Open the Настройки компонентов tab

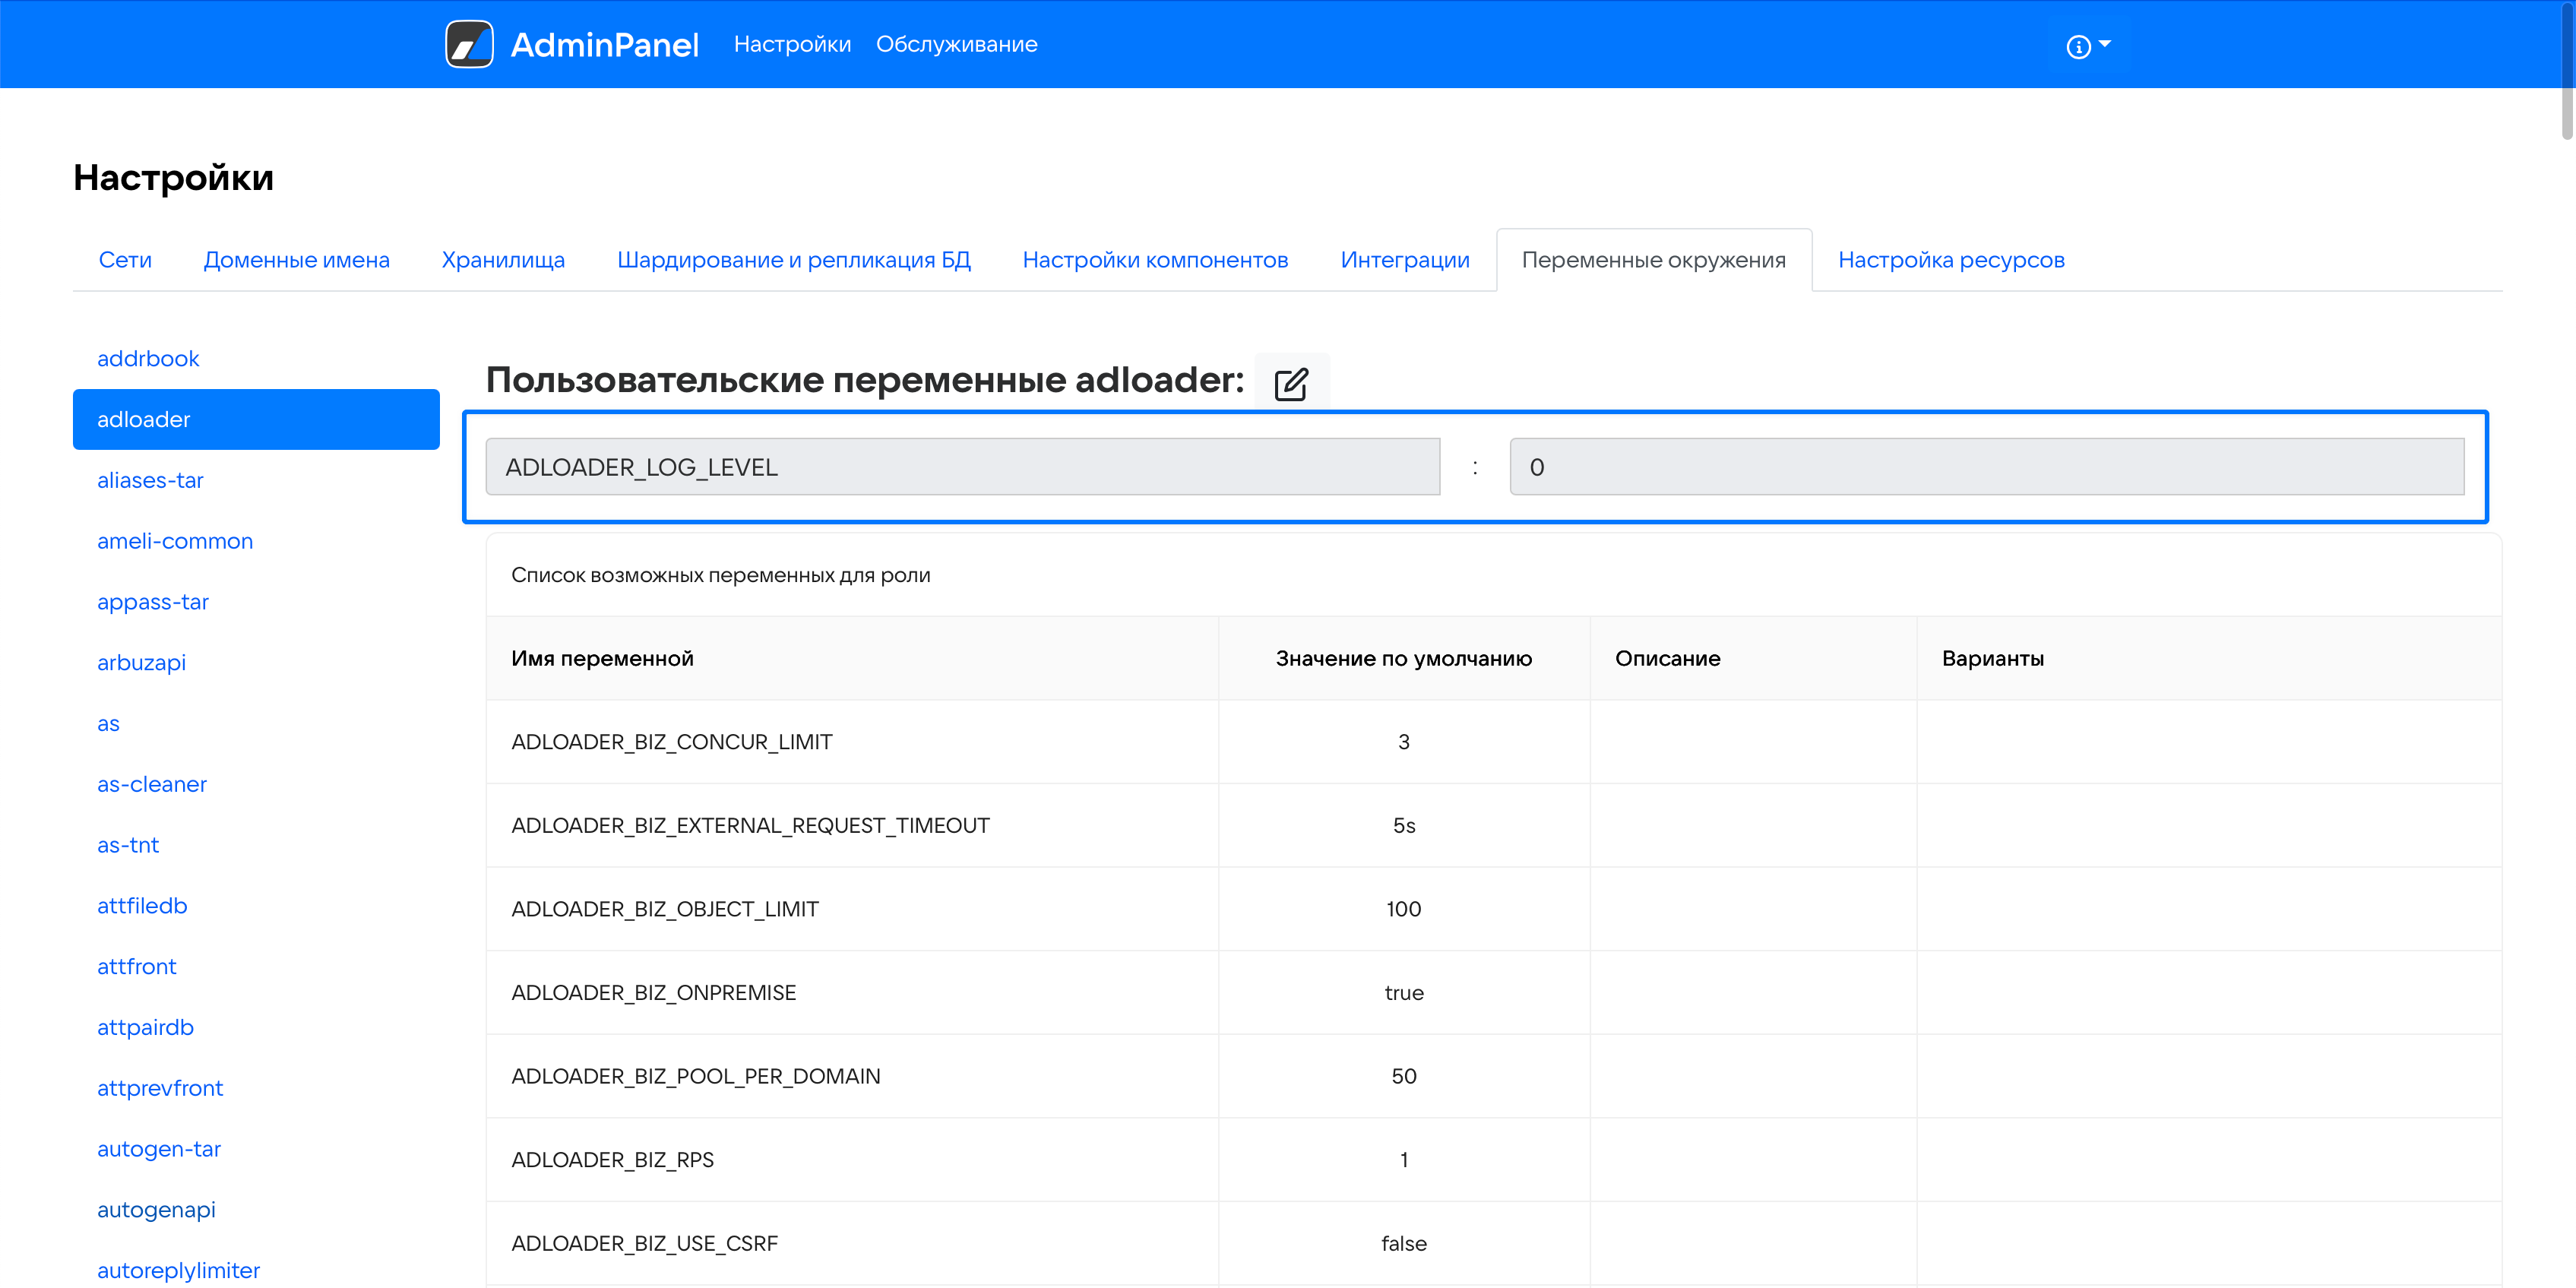tap(1155, 260)
